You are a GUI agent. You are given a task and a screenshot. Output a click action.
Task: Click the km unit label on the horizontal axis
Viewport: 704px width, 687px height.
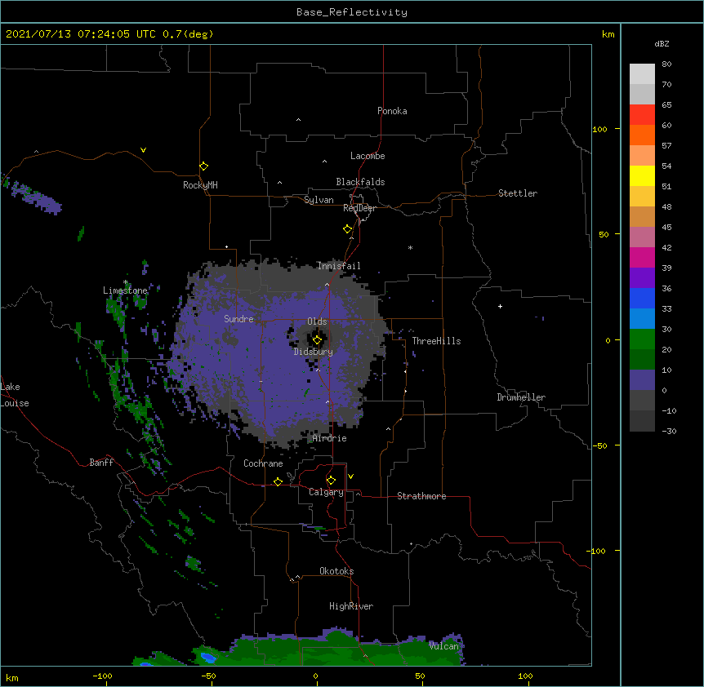click(11, 678)
